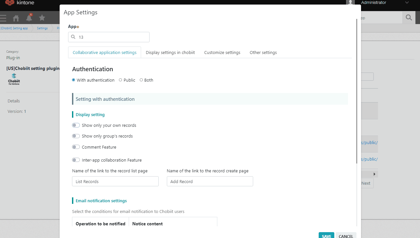Click the dialog vertical scrollbar
Image resolution: width=420 pixels, height=238 pixels.
(357, 91)
